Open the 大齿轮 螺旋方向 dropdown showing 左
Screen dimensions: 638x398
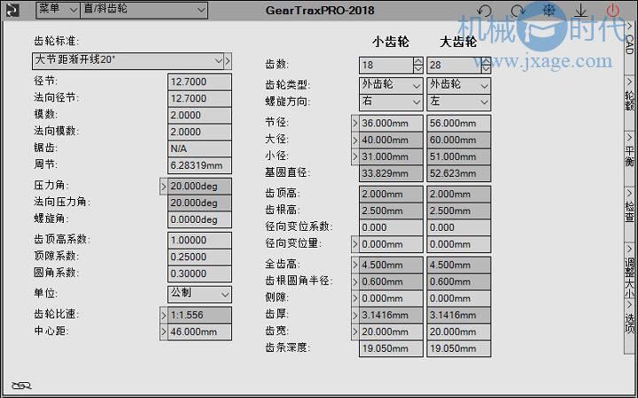[x=459, y=102]
